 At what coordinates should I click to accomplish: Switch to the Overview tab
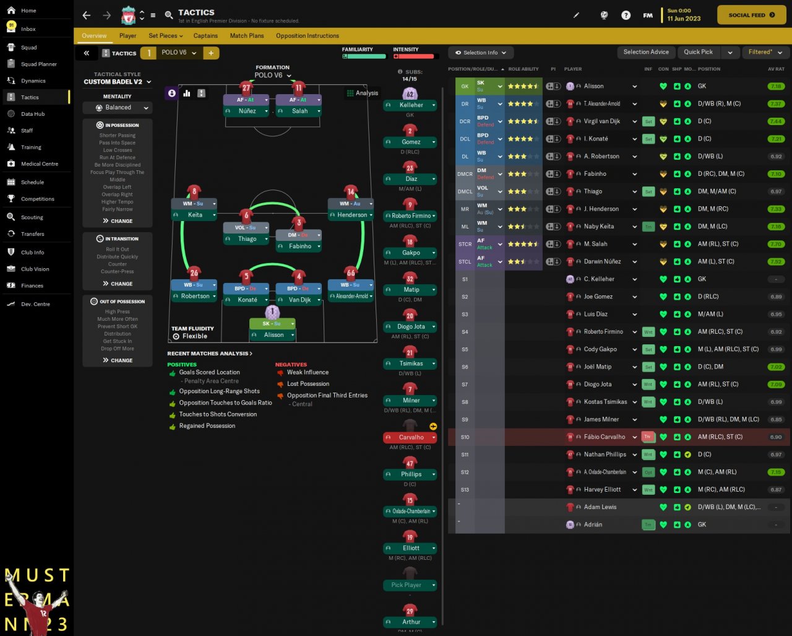point(94,36)
